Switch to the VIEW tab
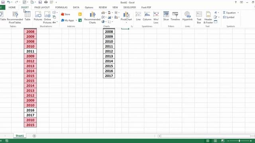The width and height of the screenshot is (255, 143). [x=115, y=8]
